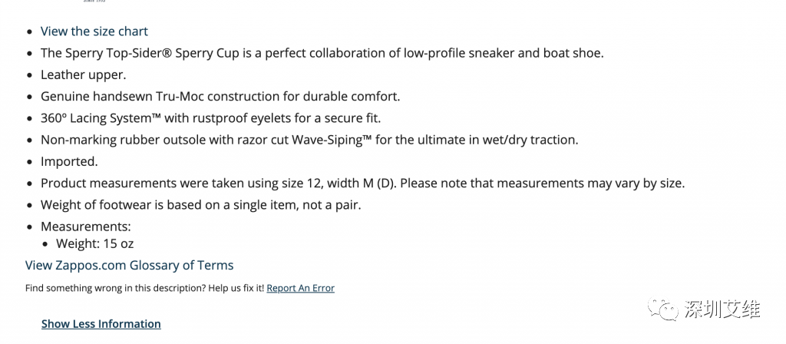Click the Imported bullet text
This screenshot has width=786, height=344.
point(69,161)
